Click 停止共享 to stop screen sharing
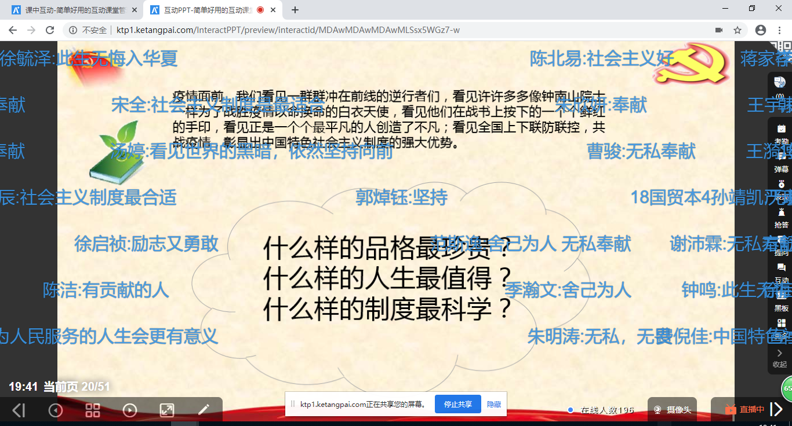The height and width of the screenshot is (426, 792). pyautogui.click(x=458, y=404)
